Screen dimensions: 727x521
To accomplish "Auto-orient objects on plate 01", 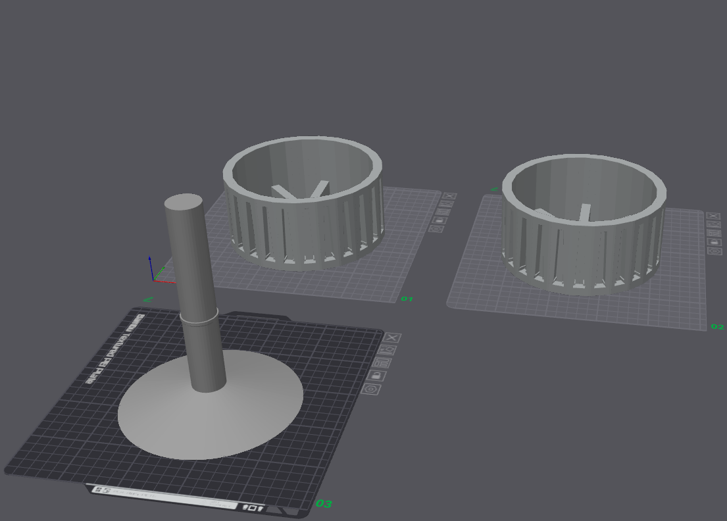I will pos(445,203).
